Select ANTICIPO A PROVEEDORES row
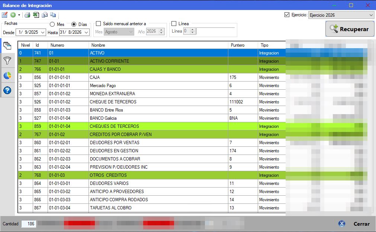This screenshot has width=376, height=232. coord(152,191)
